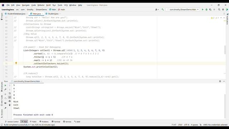Close the Main.java editor tab
229x129 pixels.
(42, 14)
